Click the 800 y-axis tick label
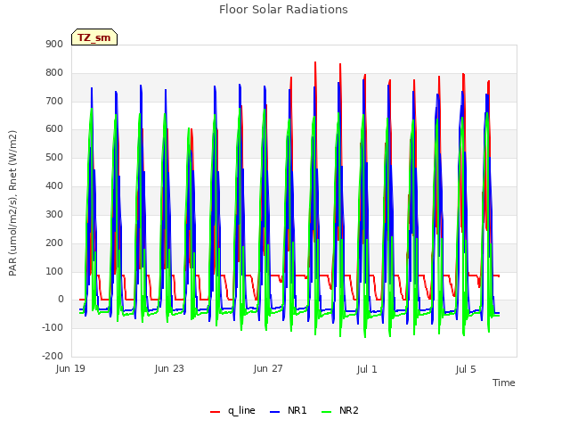The image size is (570, 428). 54,72
